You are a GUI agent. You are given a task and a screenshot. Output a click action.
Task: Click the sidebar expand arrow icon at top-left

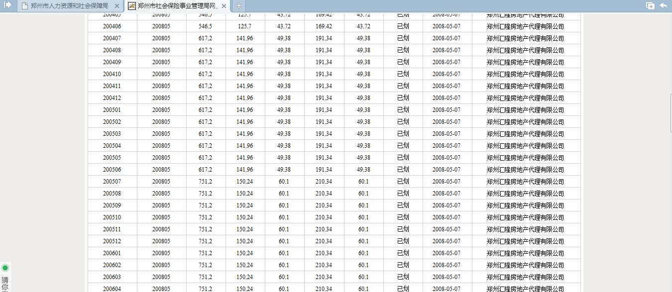pyautogui.click(x=7, y=5)
